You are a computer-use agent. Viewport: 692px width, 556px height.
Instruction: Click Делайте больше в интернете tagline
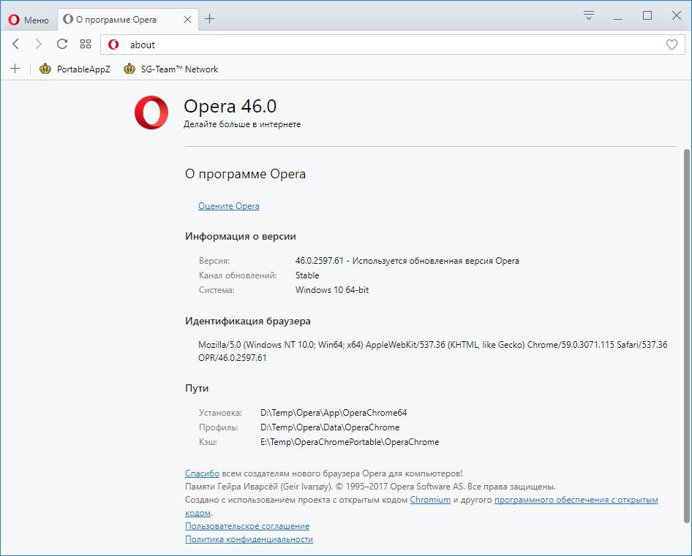coord(242,124)
